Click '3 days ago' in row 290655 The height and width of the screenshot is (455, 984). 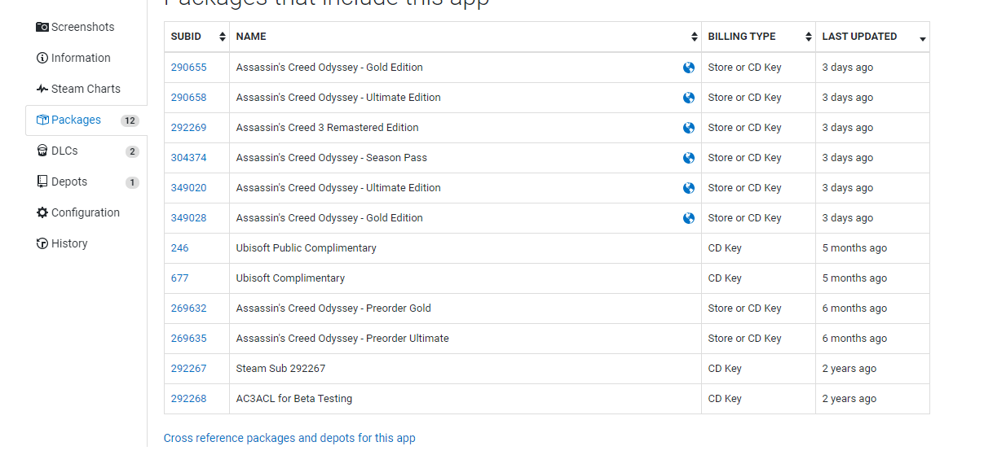pos(848,68)
